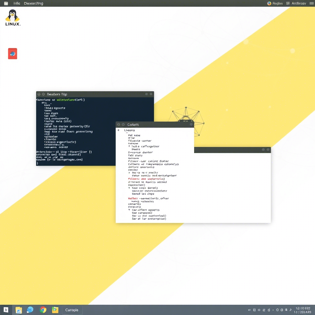Click the lines icon beside Arctinoay
315x315 pixels.
coord(288,3)
